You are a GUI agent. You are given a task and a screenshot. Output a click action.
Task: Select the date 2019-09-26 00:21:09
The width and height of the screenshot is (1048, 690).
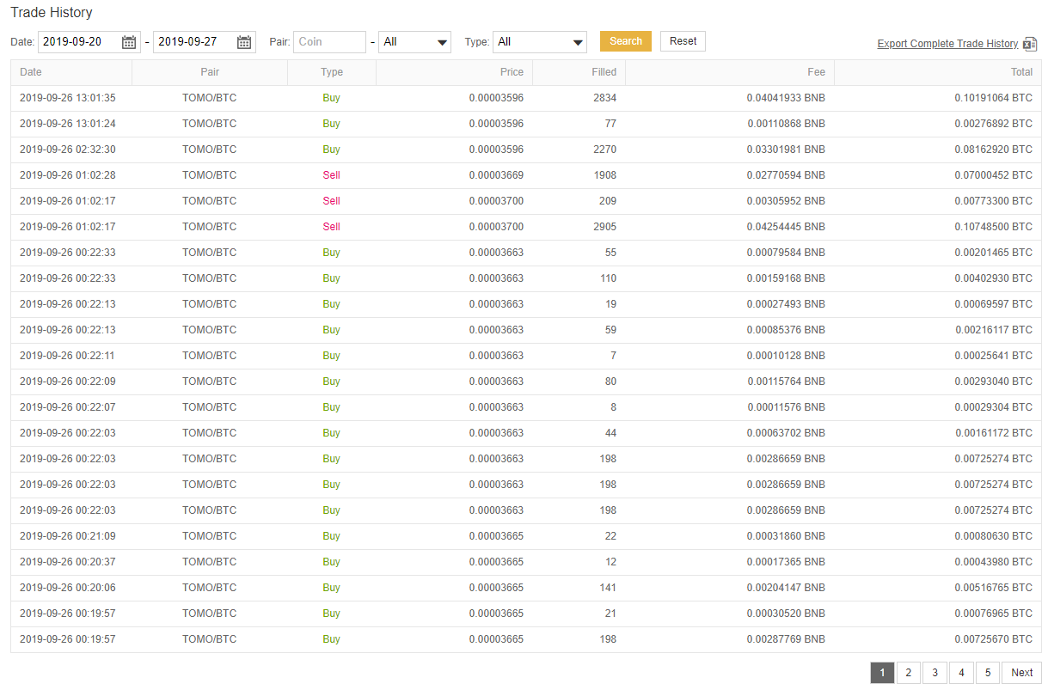68,536
